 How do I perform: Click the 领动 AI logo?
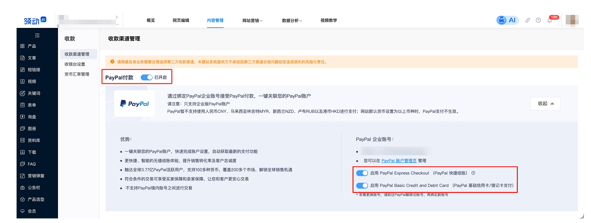(x=35, y=20)
